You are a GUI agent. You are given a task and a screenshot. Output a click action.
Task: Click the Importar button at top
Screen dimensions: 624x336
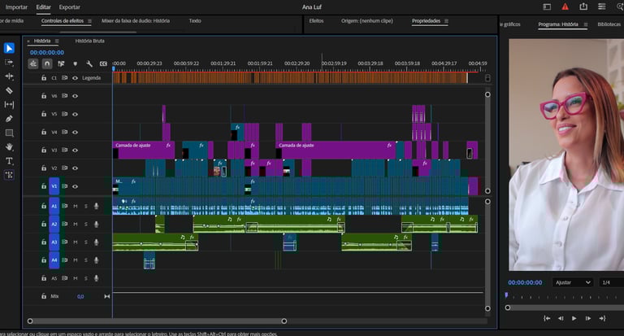(16, 7)
